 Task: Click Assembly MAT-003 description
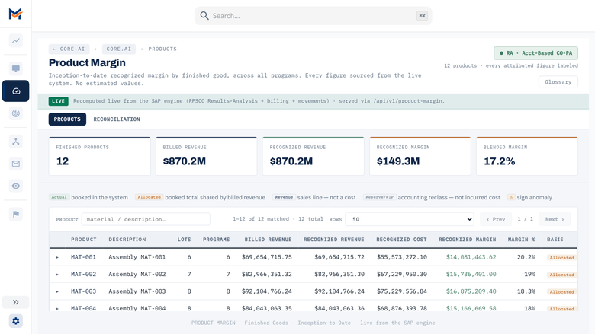coord(137,291)
